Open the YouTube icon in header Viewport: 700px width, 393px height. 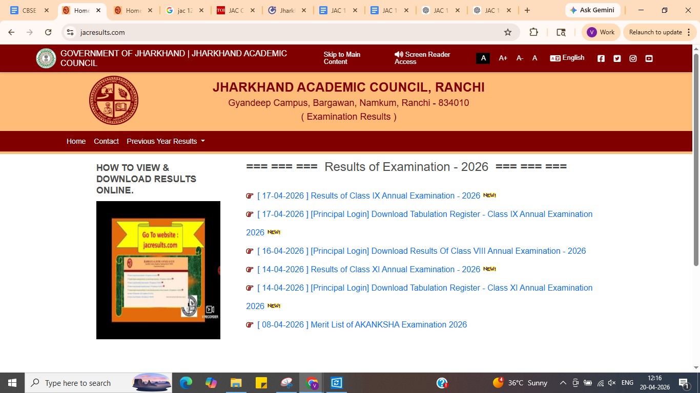click(649, 58)
